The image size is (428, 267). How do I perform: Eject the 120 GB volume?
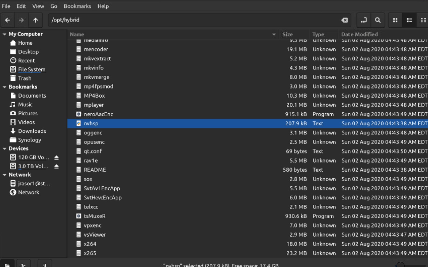(x=56, y=157)
